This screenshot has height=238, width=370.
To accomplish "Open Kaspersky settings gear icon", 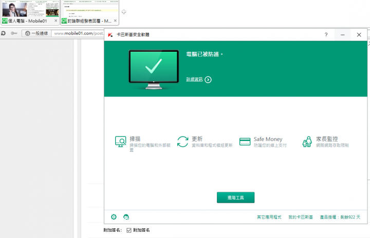I will (114, 217).
